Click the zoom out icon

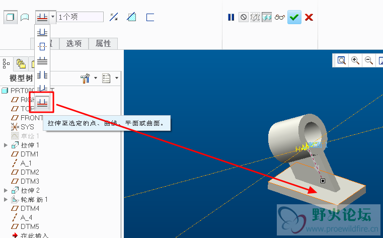click(368, 60)
